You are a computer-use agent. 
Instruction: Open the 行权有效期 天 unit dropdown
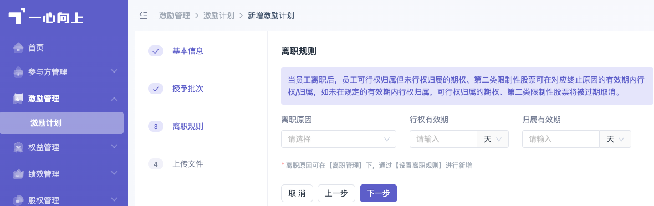pos(493,139)
